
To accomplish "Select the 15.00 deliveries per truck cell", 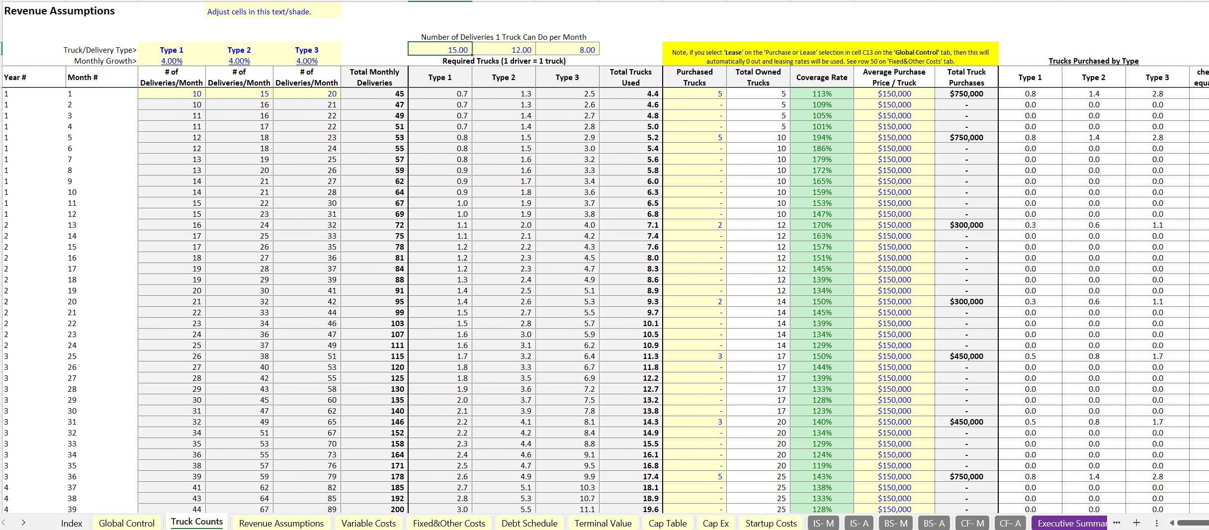I will [440, 50].
